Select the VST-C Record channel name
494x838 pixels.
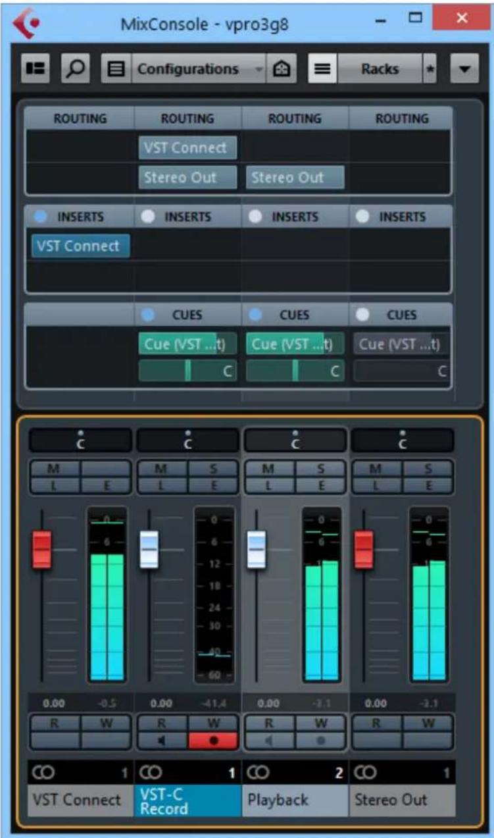point(187,800)
